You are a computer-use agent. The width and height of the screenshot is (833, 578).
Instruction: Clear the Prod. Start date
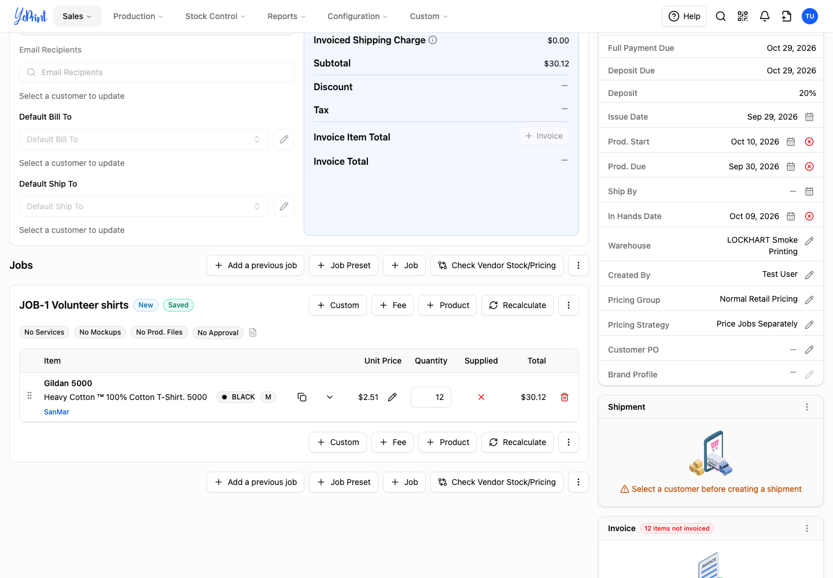[x=809, y=142]
